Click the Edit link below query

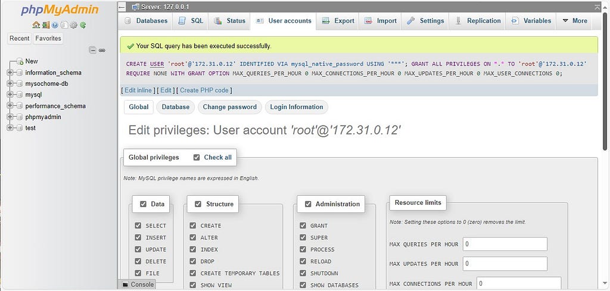[166, 90]
